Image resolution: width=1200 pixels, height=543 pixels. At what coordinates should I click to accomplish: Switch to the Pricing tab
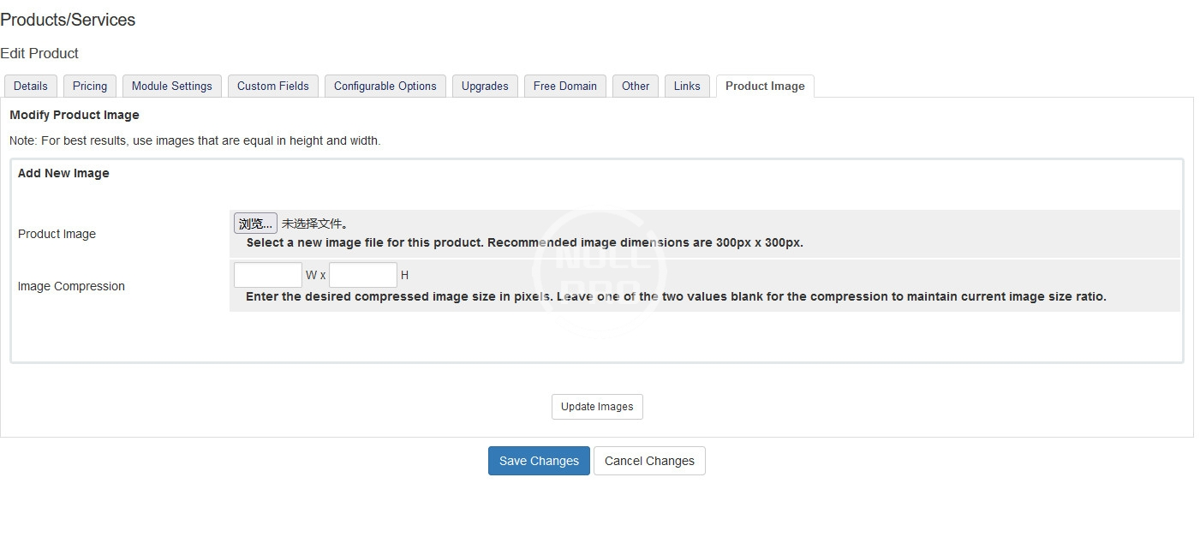pos(90,86)
